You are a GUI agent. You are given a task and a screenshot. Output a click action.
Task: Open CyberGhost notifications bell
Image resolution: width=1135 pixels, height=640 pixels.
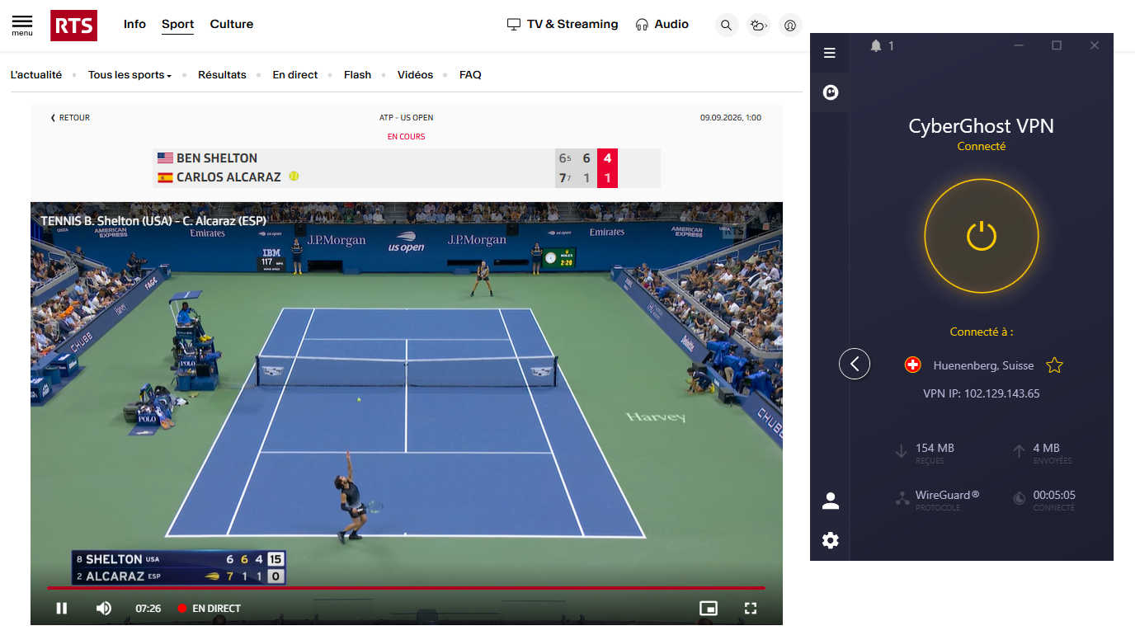coord(876,46)
